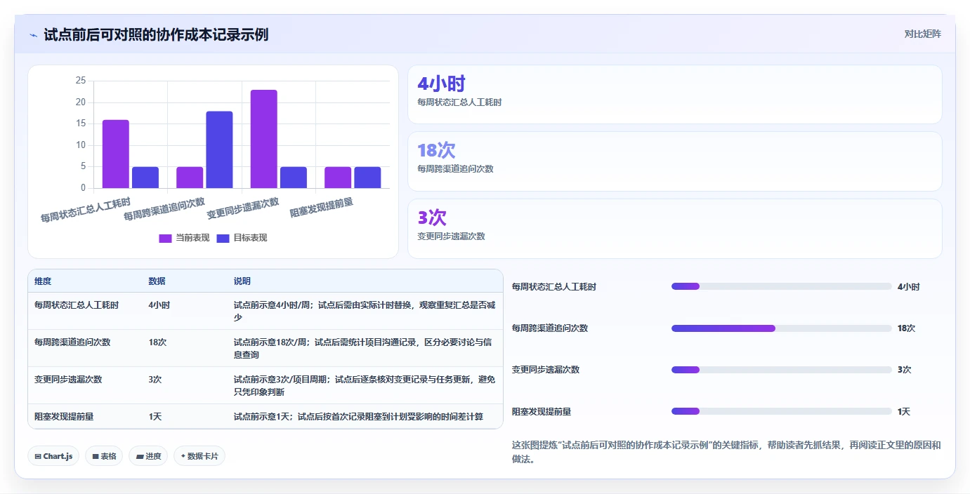This screenshot has height=494, width=970.
Task: Click the 3次 cell in the table
Action: pyautogui.click(x=155, y=380)
